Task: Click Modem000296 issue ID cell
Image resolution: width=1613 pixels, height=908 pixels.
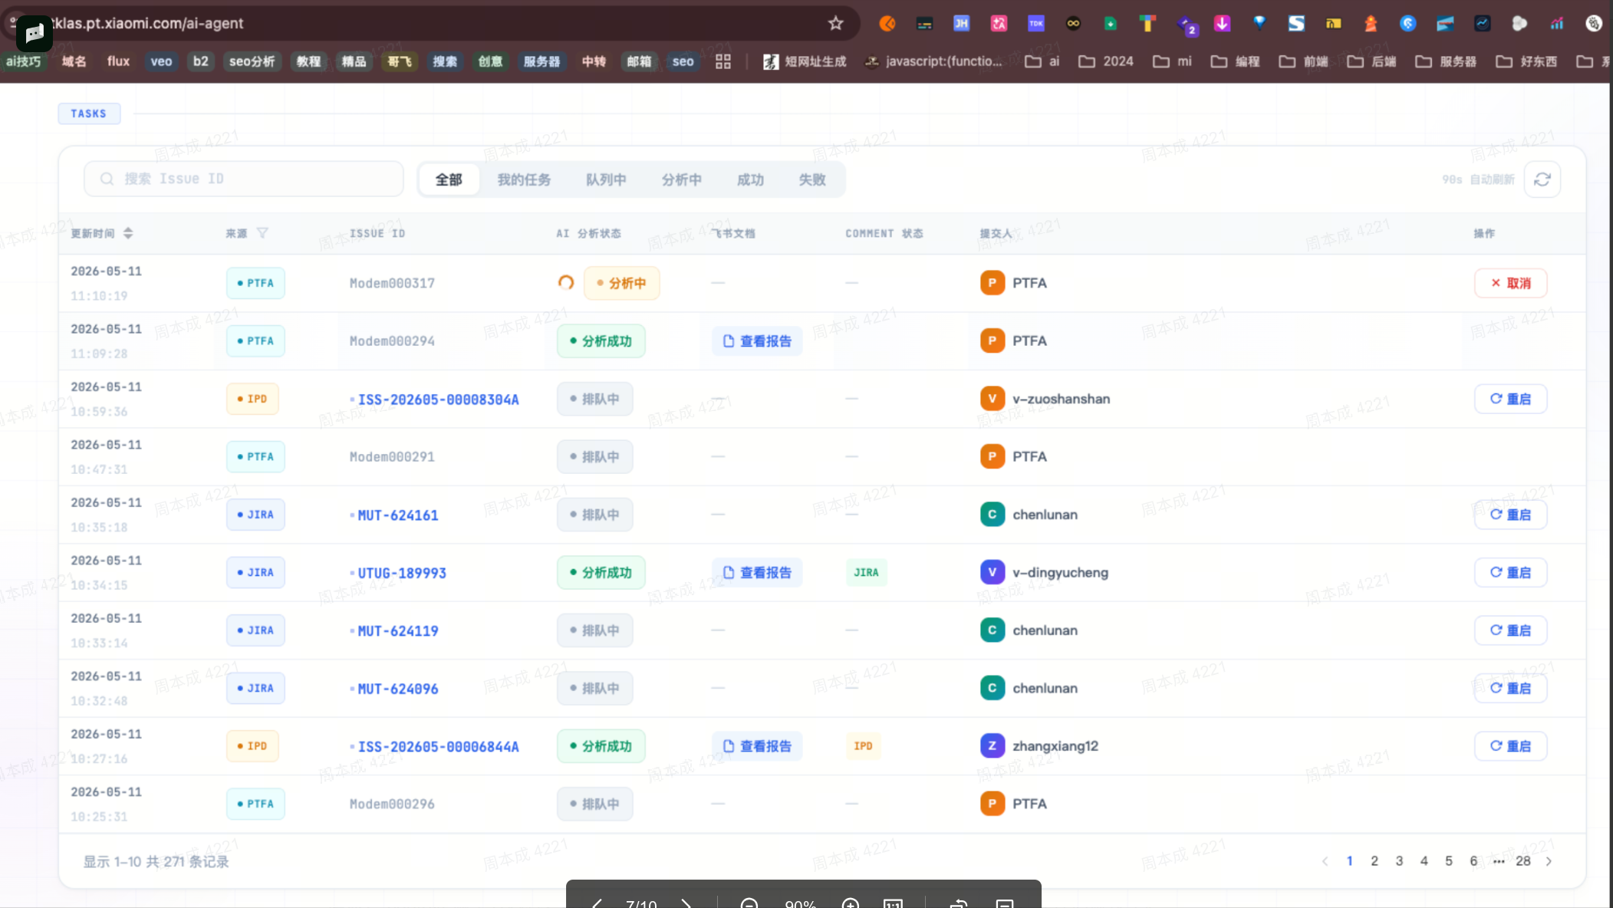Action: [x=392, y=804]
